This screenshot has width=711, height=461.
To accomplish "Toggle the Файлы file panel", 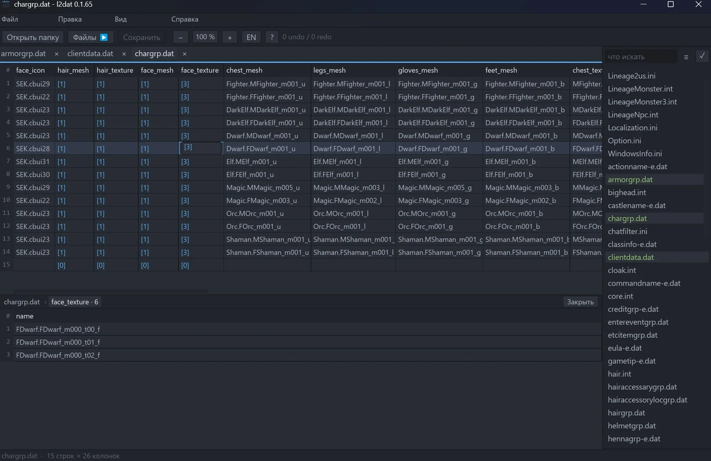I will (90, 37).
